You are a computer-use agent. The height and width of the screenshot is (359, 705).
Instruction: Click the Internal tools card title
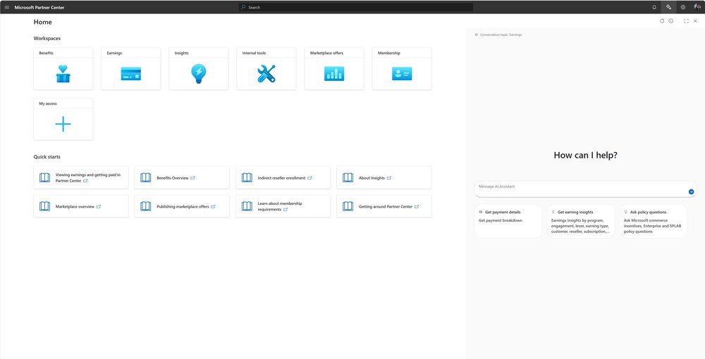[254, 53]
